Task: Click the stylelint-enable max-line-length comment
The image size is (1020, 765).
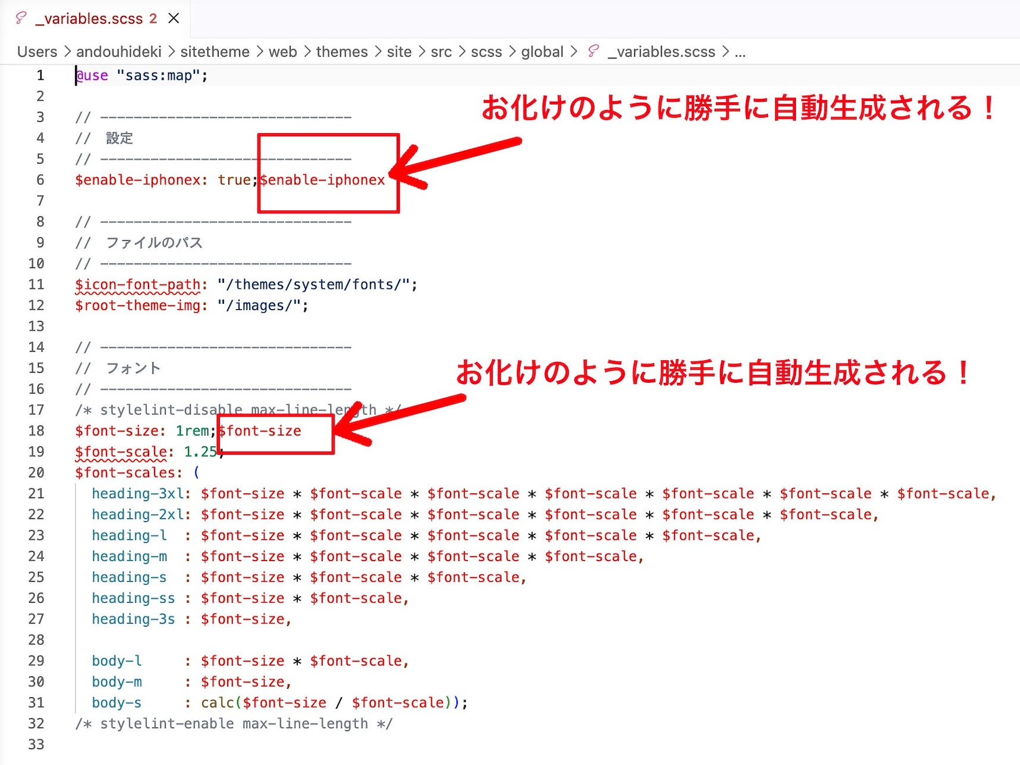Action: point(233,724)
